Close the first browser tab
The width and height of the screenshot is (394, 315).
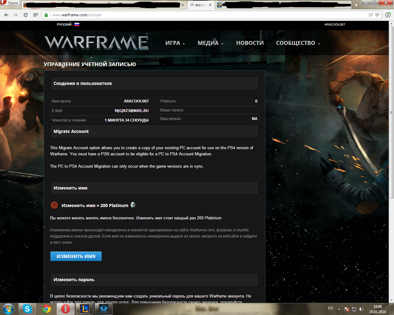[183, 5]
